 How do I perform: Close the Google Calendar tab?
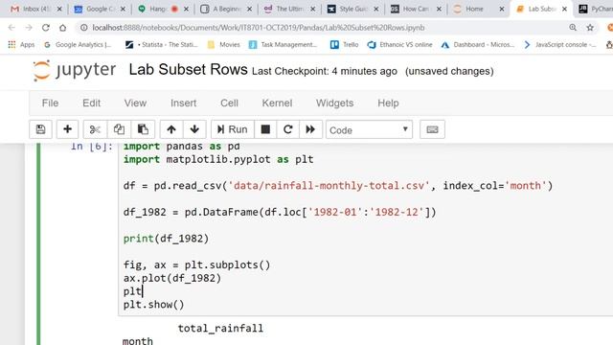(x=123, y=9)
